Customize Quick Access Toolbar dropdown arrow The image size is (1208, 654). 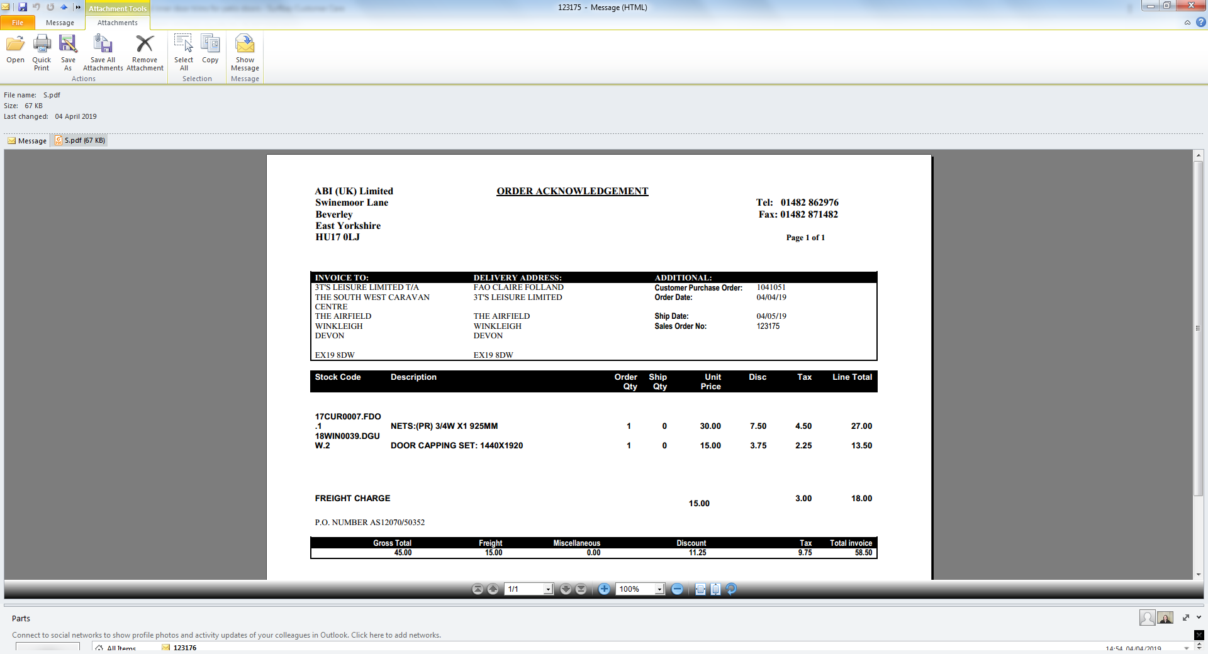pyautogui.click(x=78, y=8)
